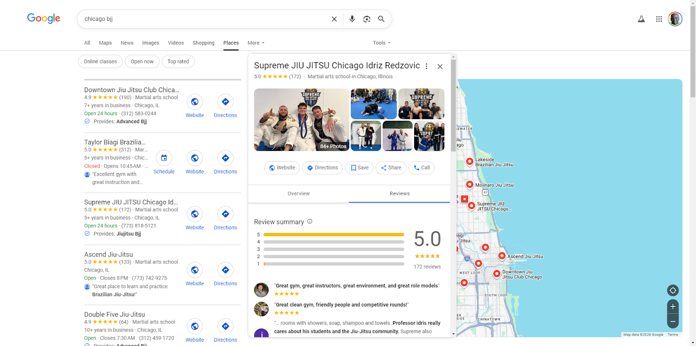
Task: Open the Google apps grid
Action: pos(659,19)
